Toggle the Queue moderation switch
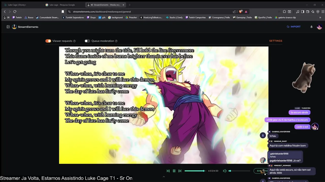The height and width of the screenshot is (182, 325). 87,41
